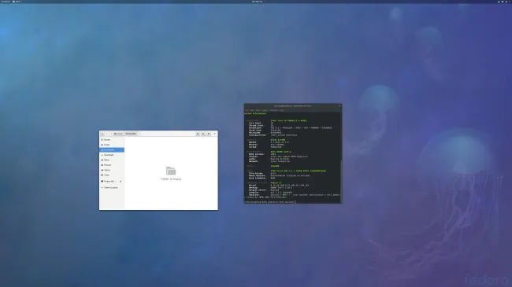
Task: Click the Documents breadcrumb in Files path bar
Action: pyautogui.click(x=131, y=134)
